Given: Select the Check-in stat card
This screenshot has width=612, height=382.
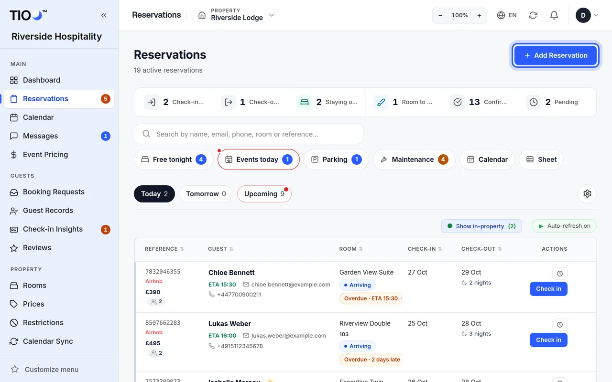Looking at the screenshot, I should pos(174,102).
